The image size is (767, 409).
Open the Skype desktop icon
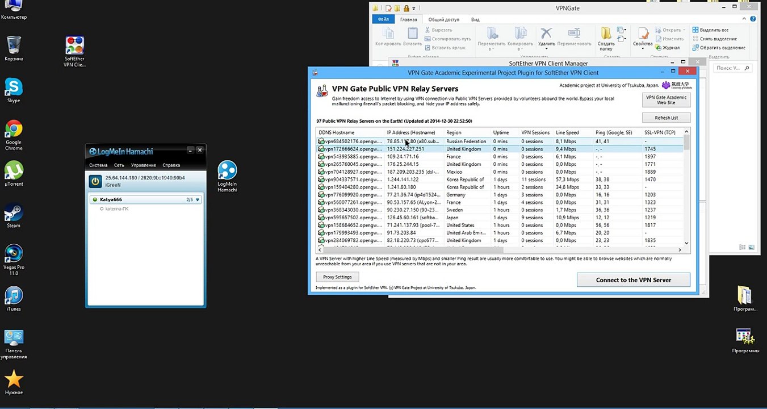(x=14, y=91)
